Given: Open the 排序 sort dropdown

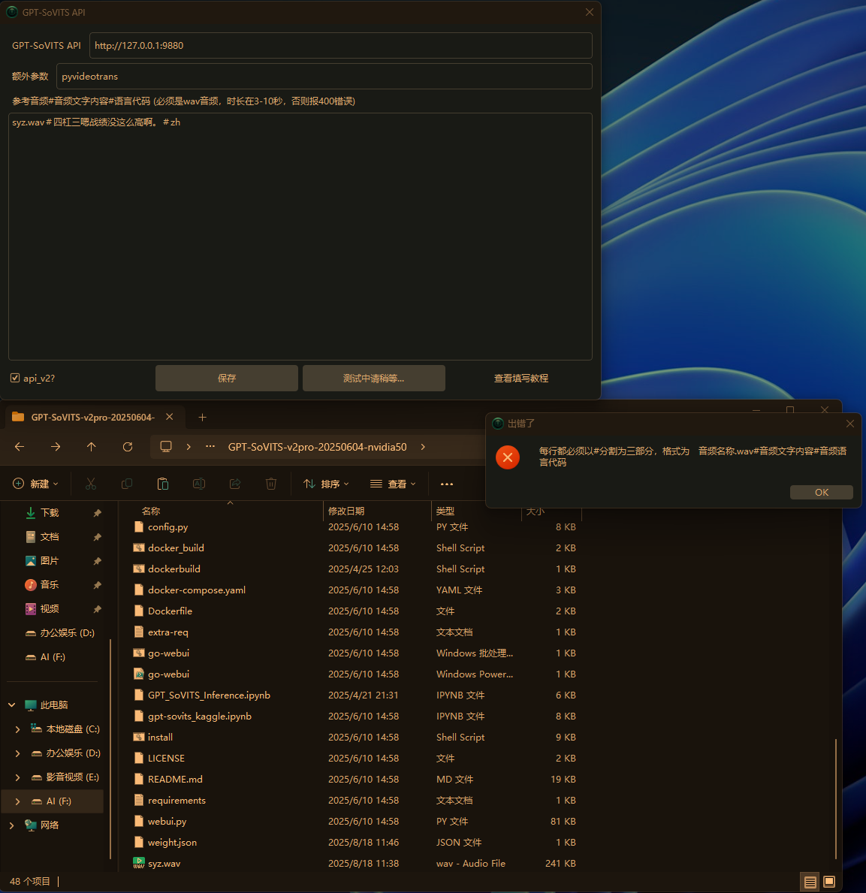Looking at the screenshot, I should (326, 484).
